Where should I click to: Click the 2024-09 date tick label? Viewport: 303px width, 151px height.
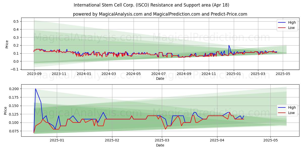tap(184, 74)
